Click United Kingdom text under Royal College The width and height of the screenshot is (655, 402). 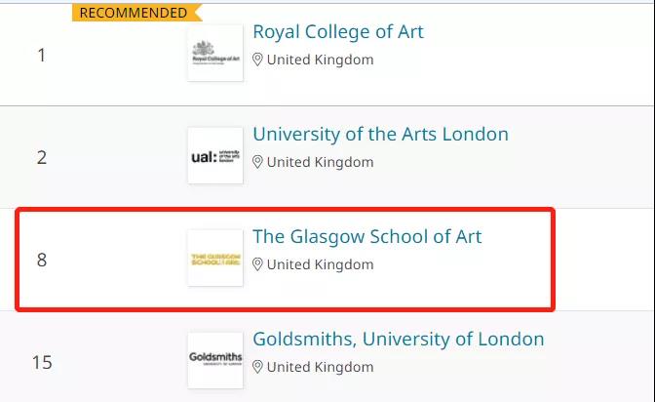(x=320, y=60)
